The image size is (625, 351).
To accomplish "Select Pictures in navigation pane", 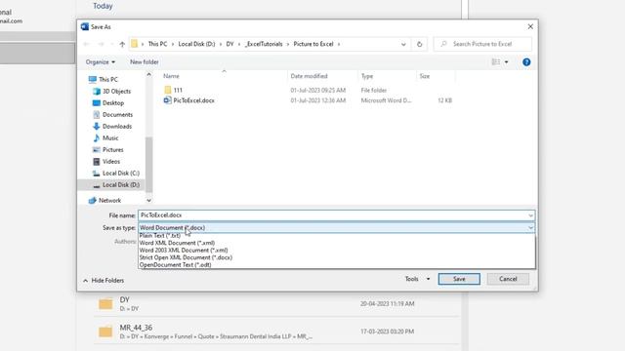I will [x=113, y=149].
